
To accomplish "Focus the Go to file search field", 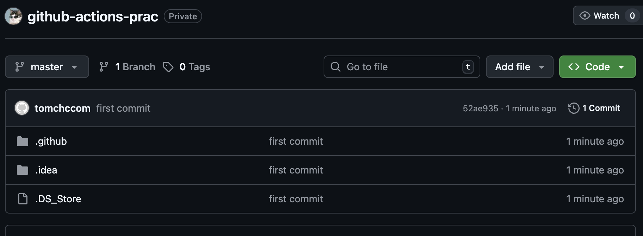I will point(401,67).
